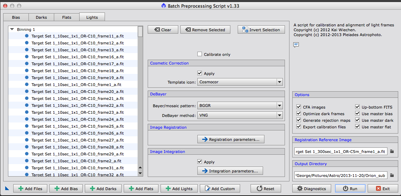
Task: Toggle Apply under Cosmetic Correction
Action: 200,73
